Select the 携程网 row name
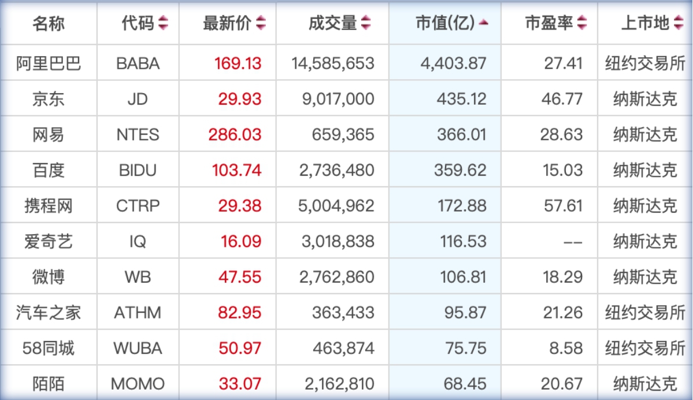 (49, 206)
